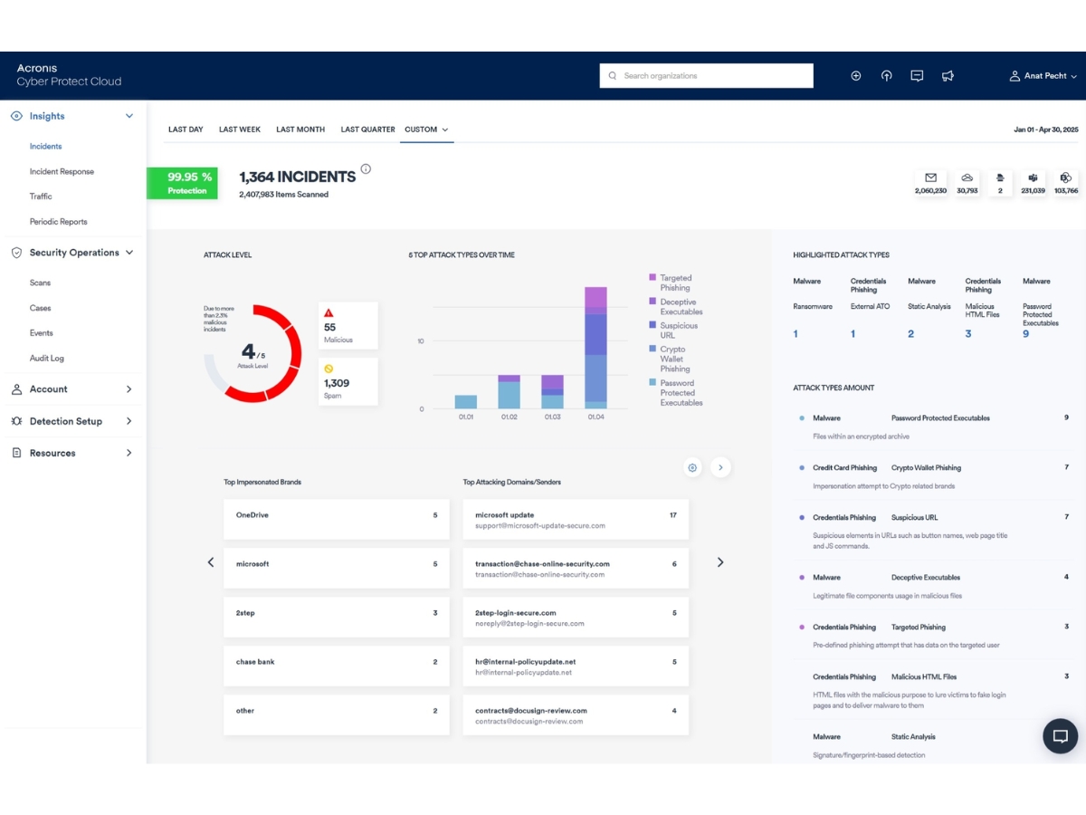This screenshot has height=815, width=1086.
Task: Click the Jan 01 - Apr 30, 2025 date range
Action: pos(1046,130)
